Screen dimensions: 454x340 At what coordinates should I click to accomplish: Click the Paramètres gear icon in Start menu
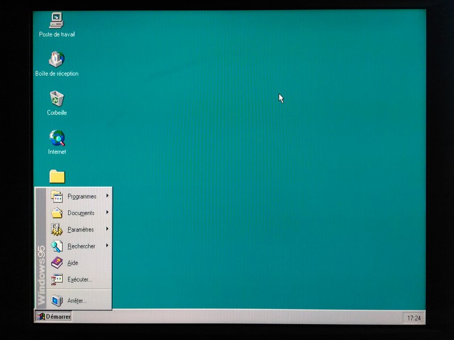click(x=57, y=229)
